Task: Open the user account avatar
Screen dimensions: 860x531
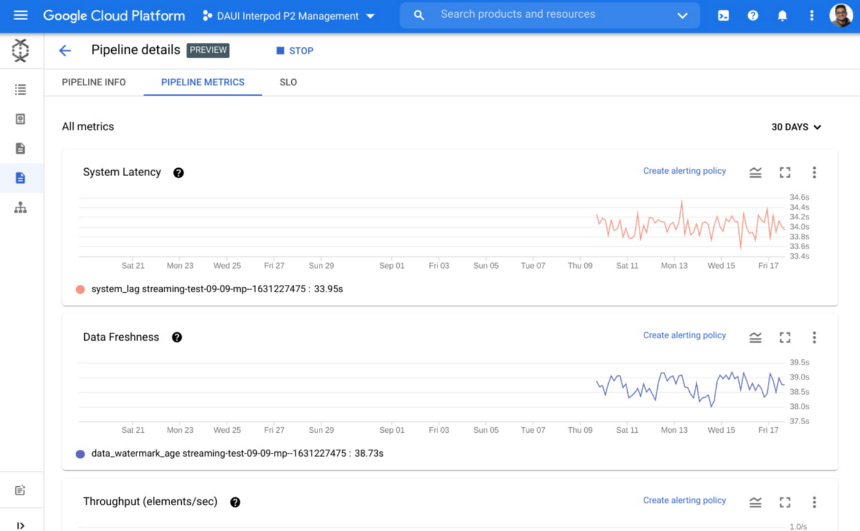Action: click(841, 16)
